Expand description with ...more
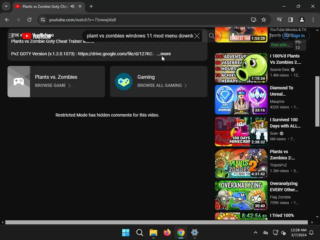The width and height of the screenshot is (320, 240). pyautogui.click(x=164, y=54)
